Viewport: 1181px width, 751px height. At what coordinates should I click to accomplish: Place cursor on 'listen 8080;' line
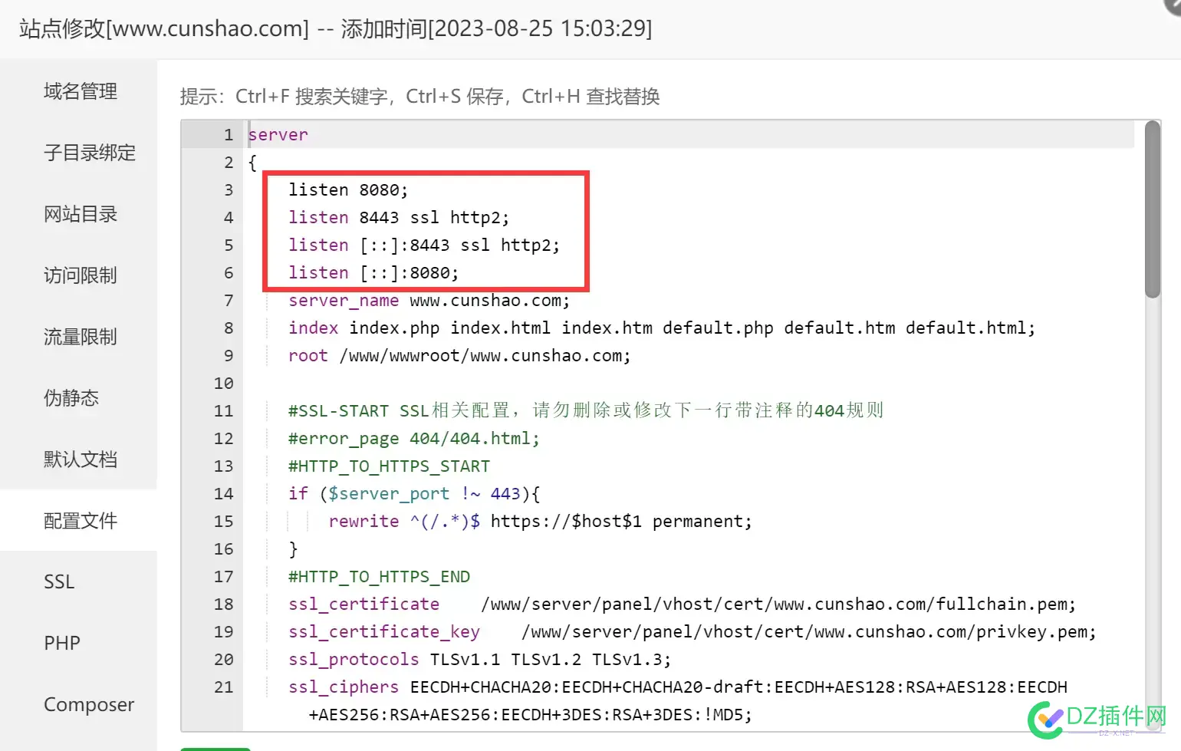(348, 190)
